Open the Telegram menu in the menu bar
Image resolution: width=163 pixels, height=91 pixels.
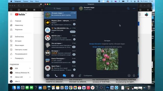(18, 1)
